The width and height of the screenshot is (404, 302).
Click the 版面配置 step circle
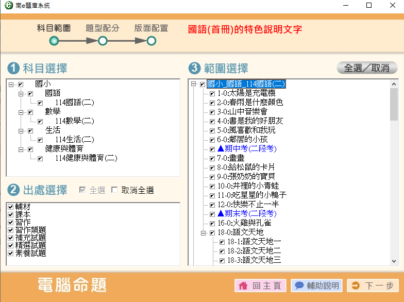151,41
